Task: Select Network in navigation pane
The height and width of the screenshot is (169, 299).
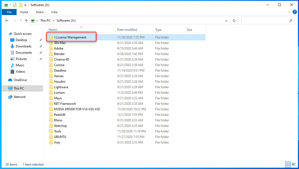Action: click(19, 97)
